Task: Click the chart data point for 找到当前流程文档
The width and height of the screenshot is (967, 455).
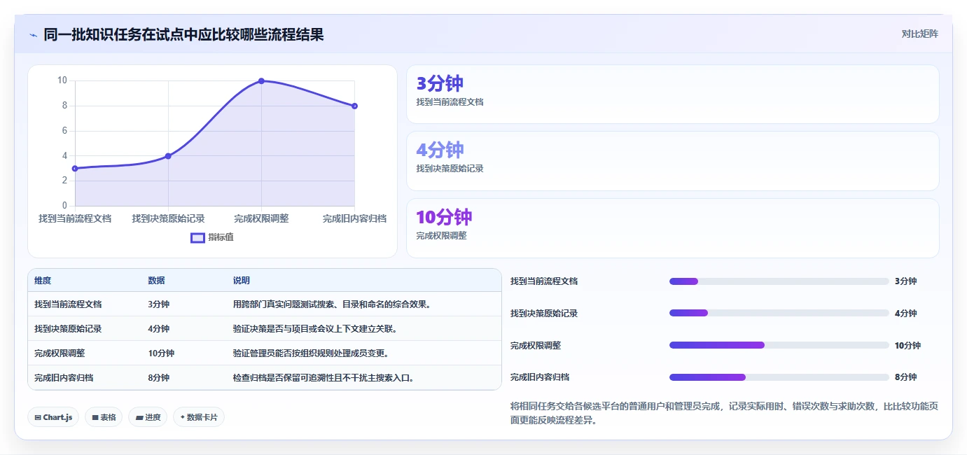Action: (75, 168)
